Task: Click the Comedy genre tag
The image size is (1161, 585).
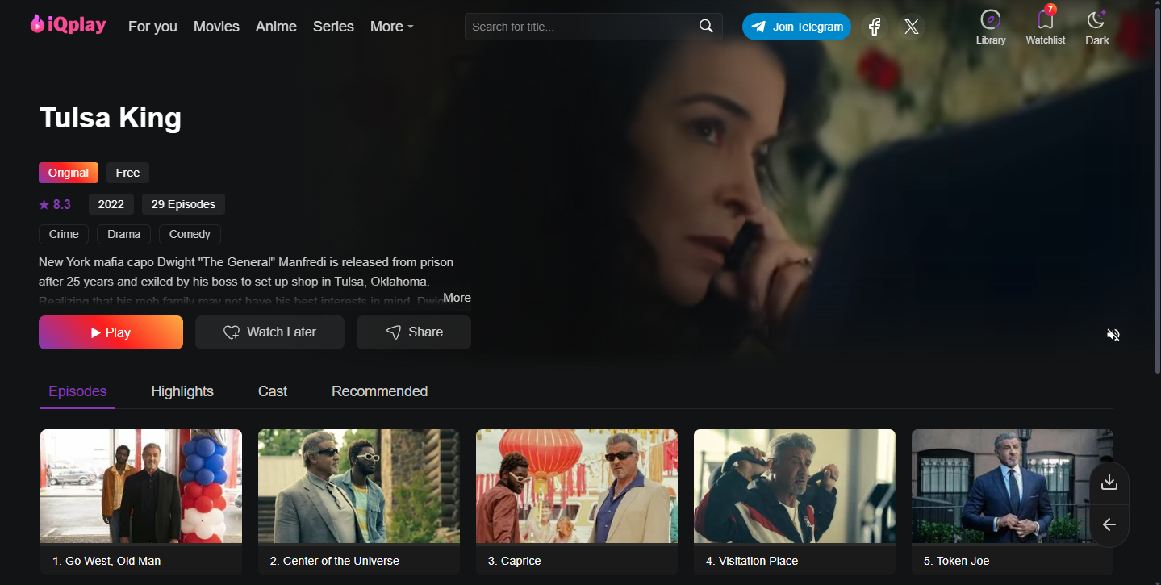Action: [x=190, y=234]
